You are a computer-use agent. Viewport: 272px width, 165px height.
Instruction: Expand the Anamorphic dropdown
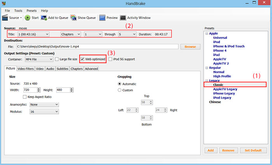[x=44, y=105]
